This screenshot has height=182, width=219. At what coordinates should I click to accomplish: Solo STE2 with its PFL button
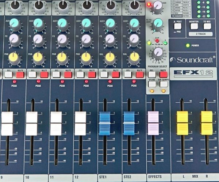coord(128,75)
